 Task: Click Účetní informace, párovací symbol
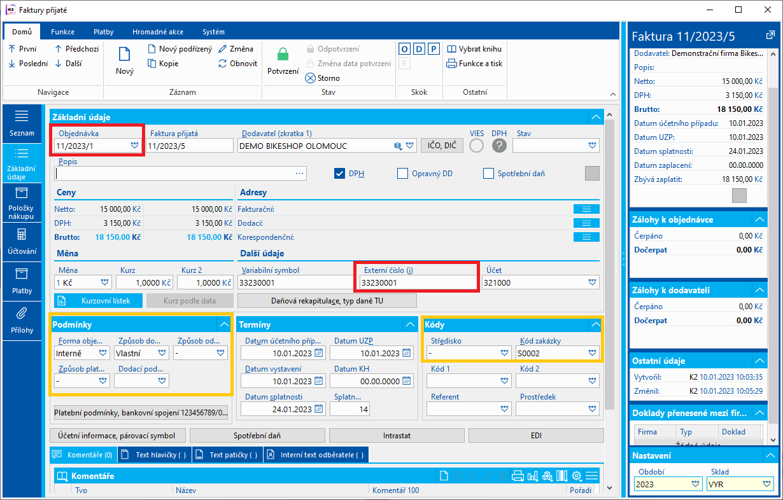[x=118, y=436]
